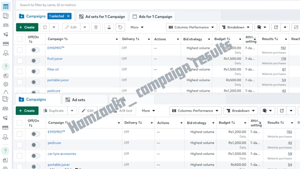The height and width of the screenshot is (169, 300).
Task: Open dropdown arrow beside labeled Duplicate button
Action: click(72, 111)
